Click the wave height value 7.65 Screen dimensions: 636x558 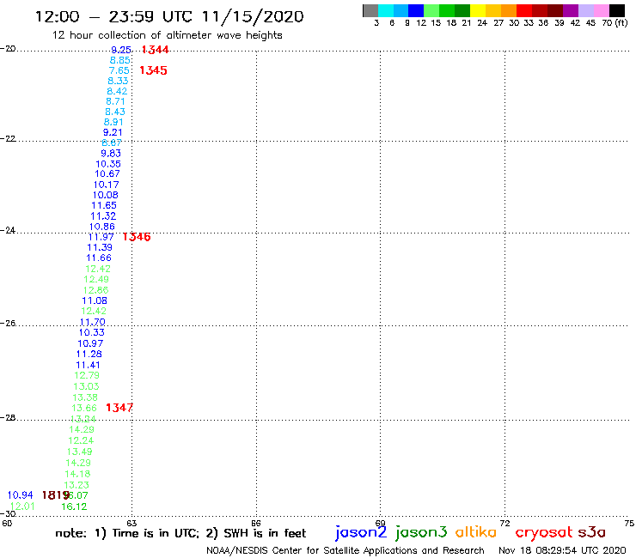pos(119,70)
